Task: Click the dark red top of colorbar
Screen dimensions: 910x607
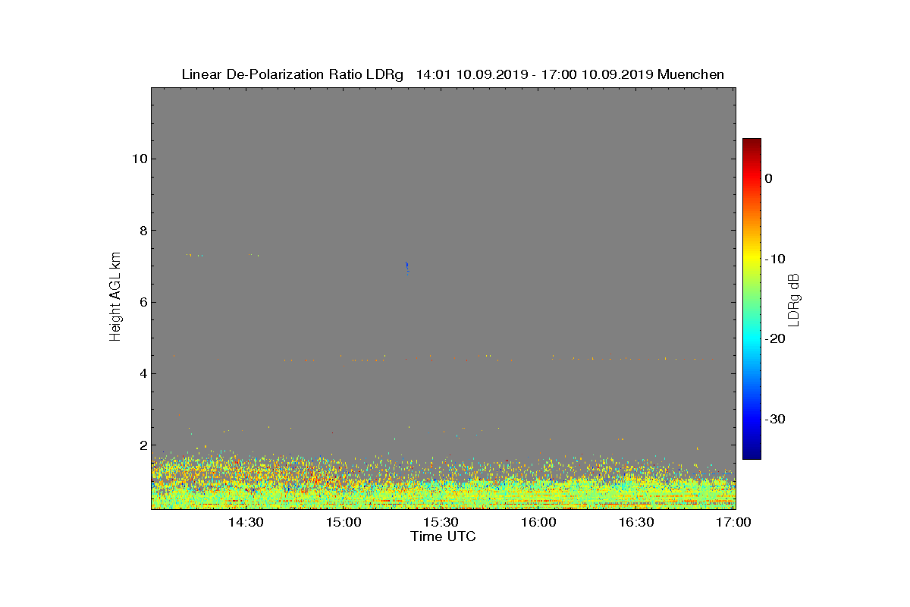Action: tap(752, 143)
